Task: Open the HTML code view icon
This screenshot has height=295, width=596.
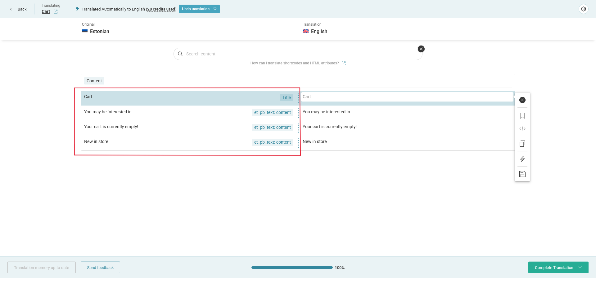Action: (x=522, y=129)
